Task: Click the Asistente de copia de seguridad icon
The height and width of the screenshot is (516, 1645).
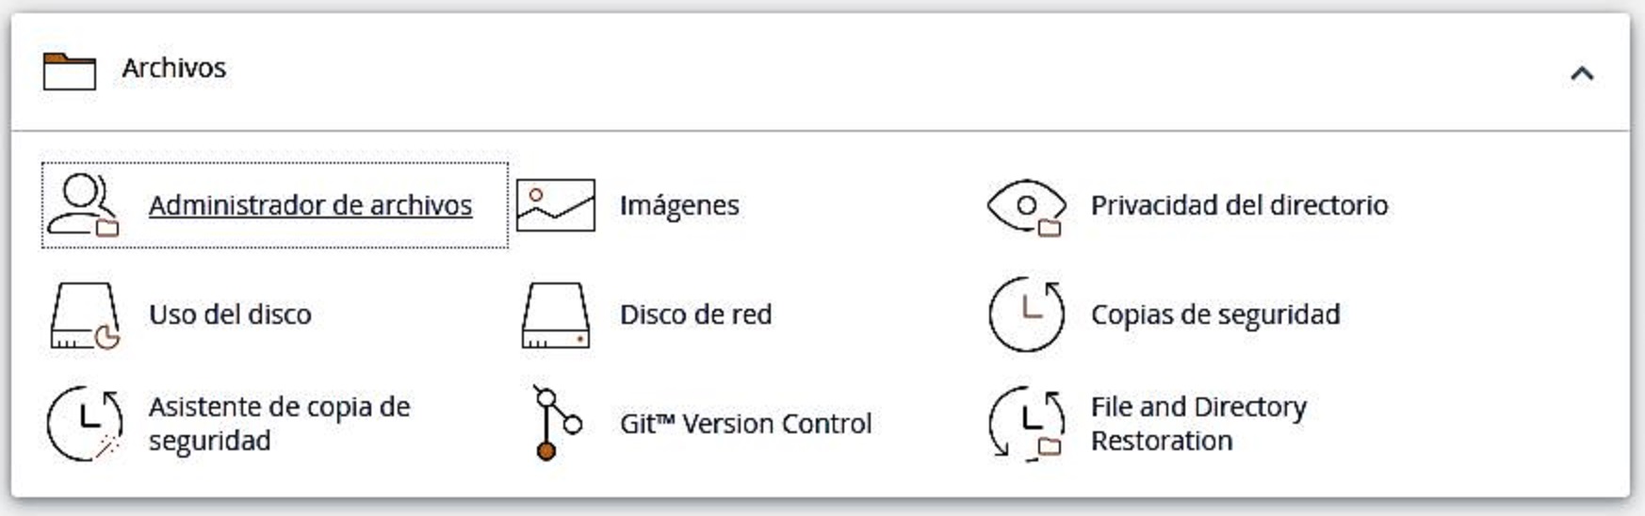Action: tap(85, 424)
